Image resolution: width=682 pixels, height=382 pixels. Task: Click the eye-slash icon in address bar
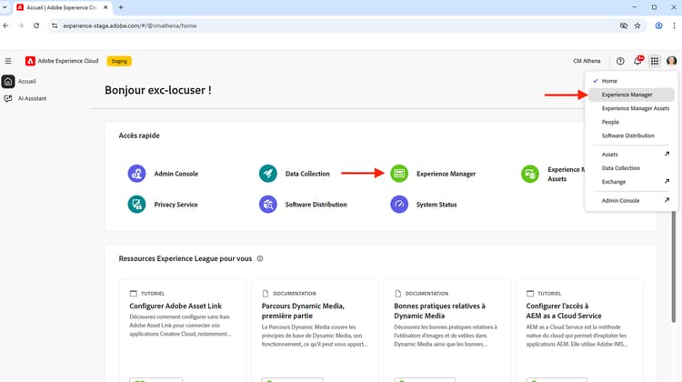point(623,25)
